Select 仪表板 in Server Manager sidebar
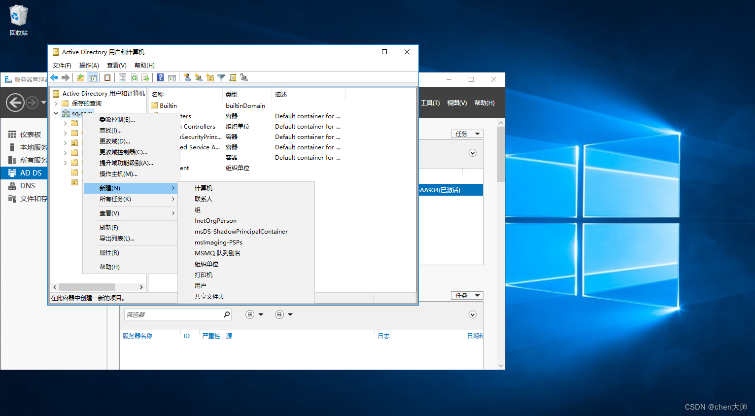 tap(25, 135)
